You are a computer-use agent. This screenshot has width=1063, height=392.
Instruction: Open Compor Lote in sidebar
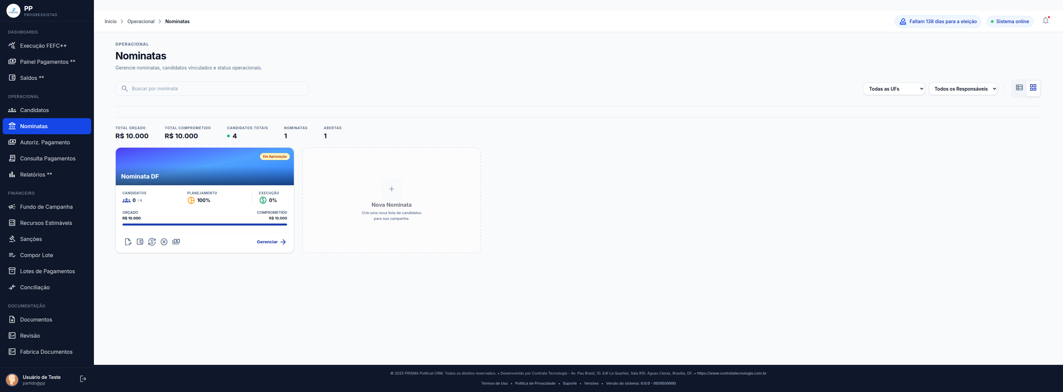point(47,255)
